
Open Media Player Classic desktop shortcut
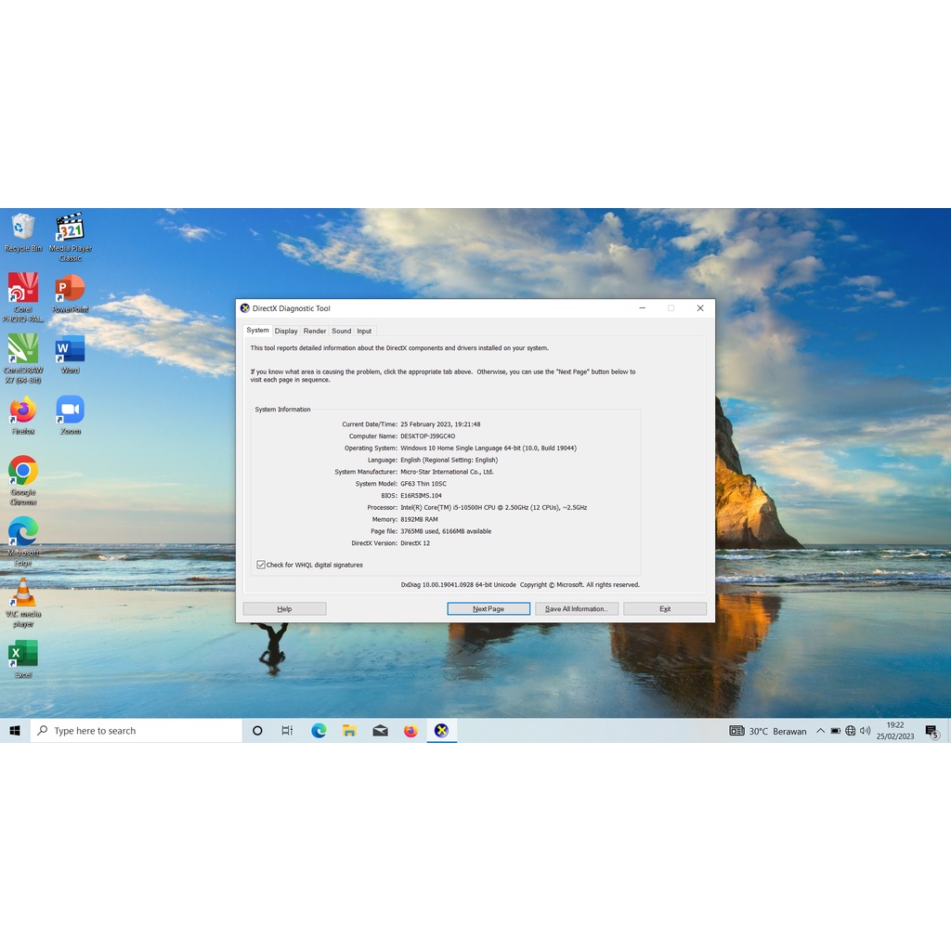71,237
